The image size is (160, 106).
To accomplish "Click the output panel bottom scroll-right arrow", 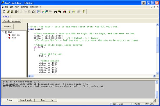I will (x=154, y=100).
